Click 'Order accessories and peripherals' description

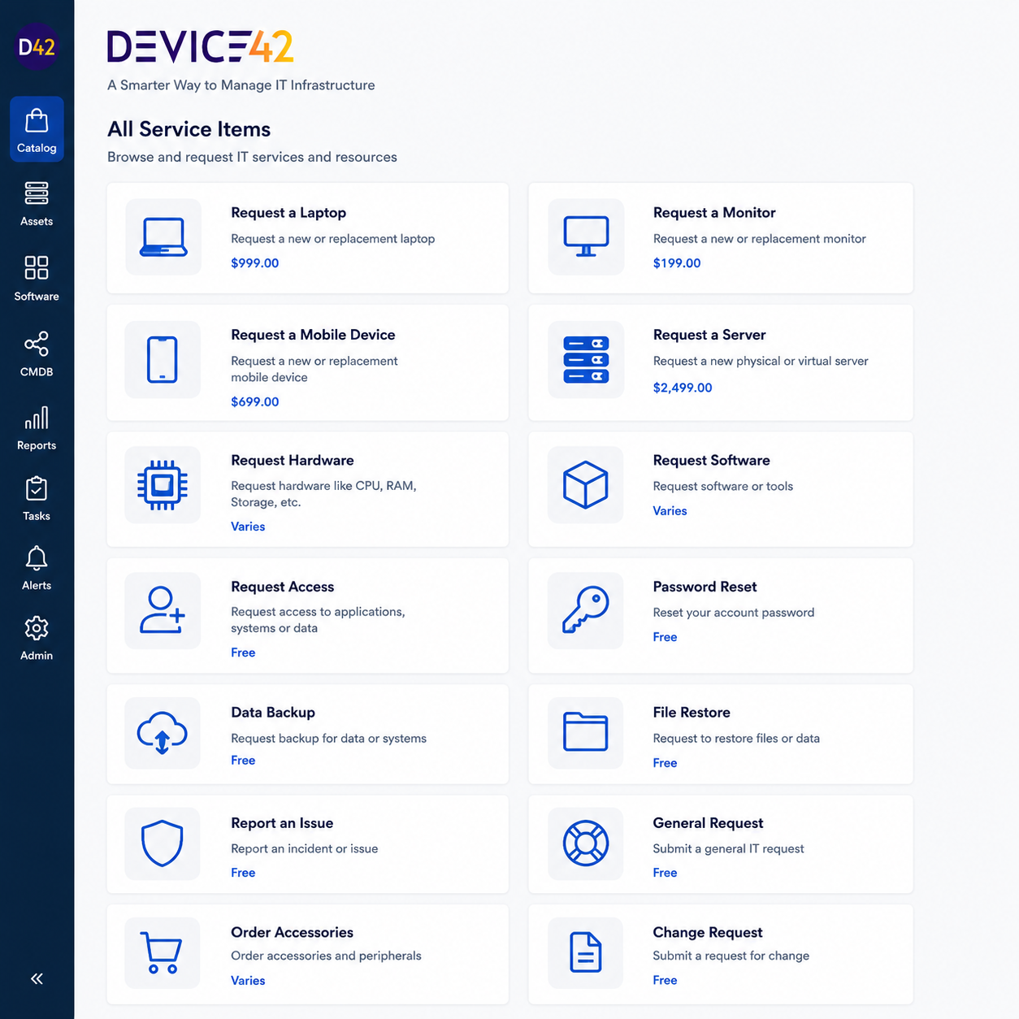(326, 956)
